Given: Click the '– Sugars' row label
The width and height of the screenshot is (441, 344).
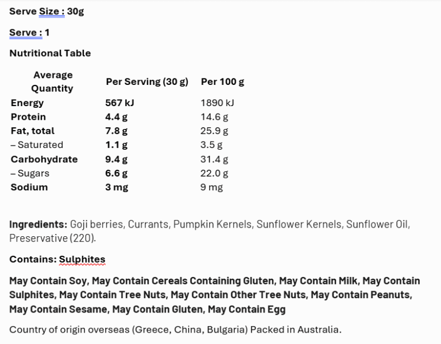Looking at the screenshot, I should (30, 173).
